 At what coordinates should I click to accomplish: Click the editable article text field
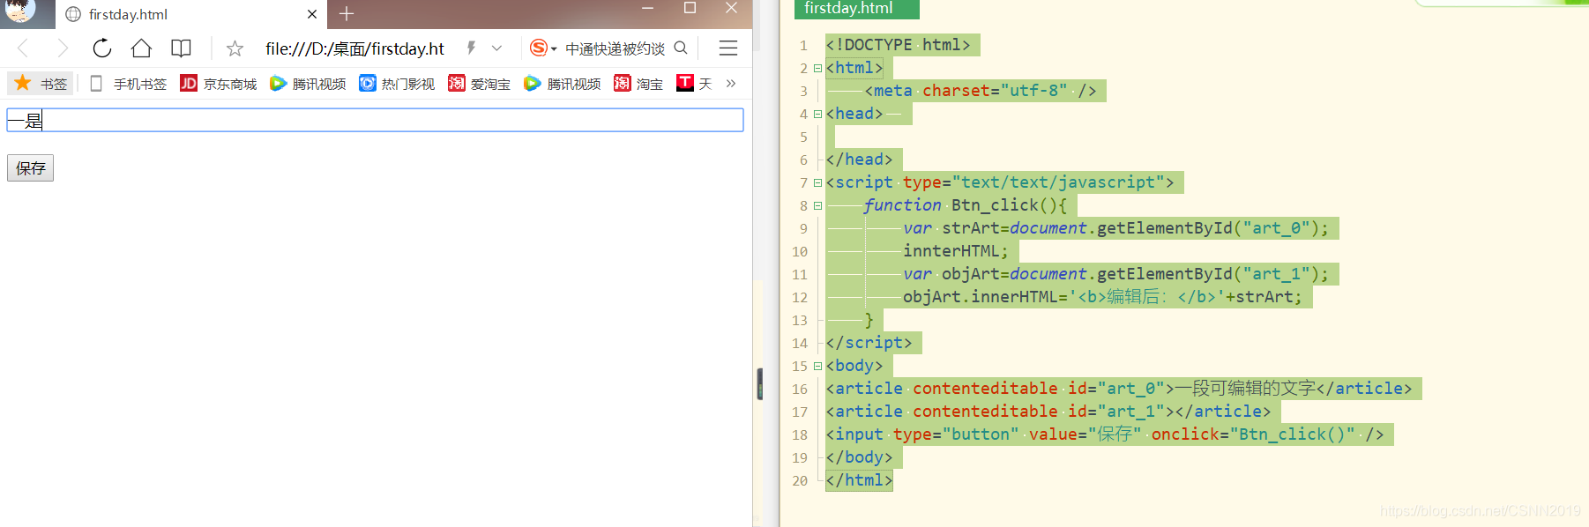375,120
